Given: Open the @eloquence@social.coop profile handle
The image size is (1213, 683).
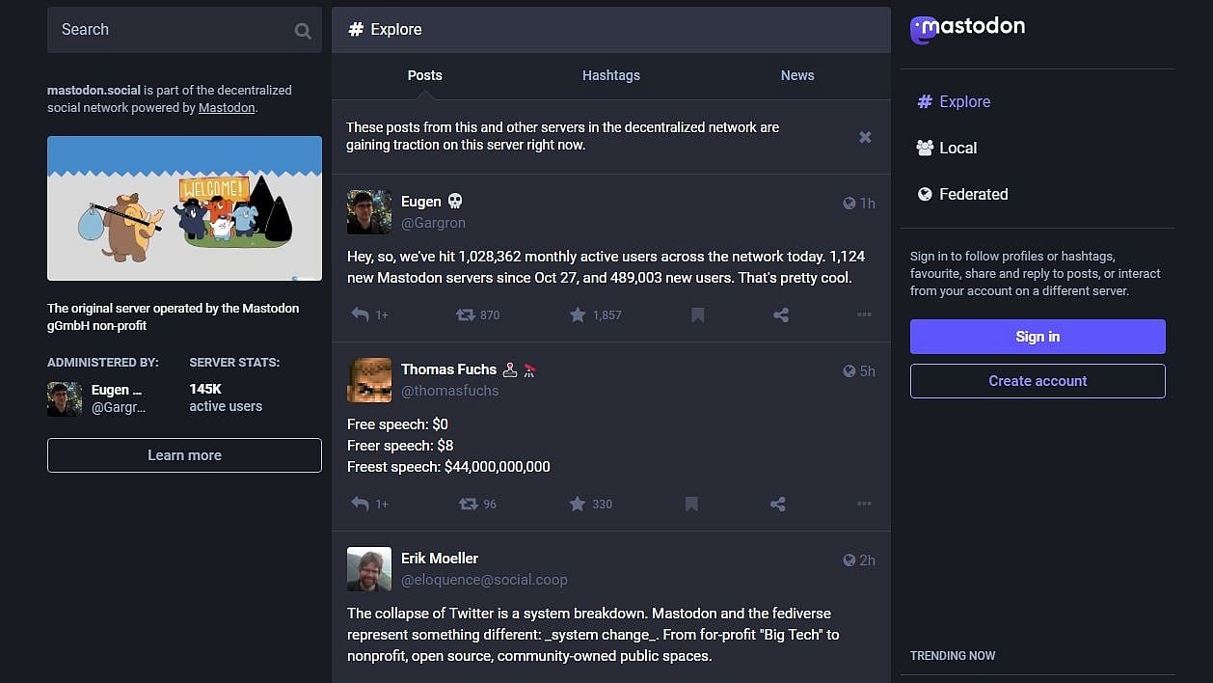Looking at the screenshot, I should point(484,580).
